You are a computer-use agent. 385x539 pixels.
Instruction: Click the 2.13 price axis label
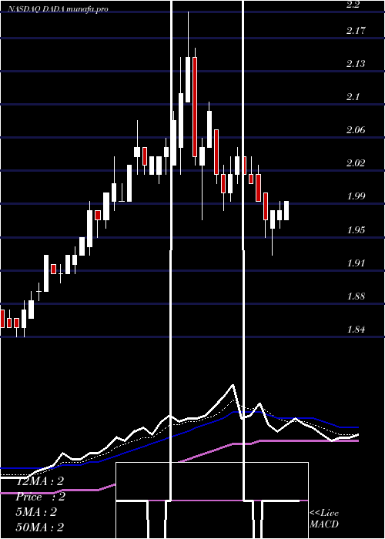[356, 64]
